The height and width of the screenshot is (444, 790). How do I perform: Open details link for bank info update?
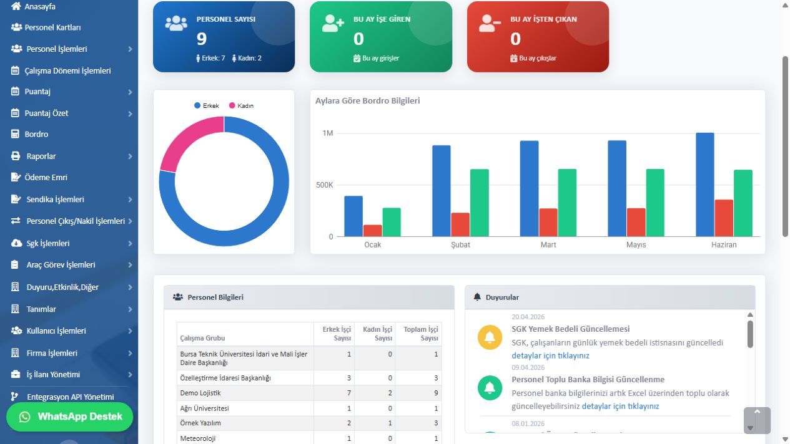[620, 406]
